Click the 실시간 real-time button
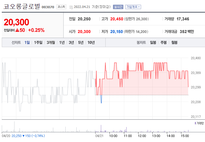The image size is (205, 142). click(118, 7)
